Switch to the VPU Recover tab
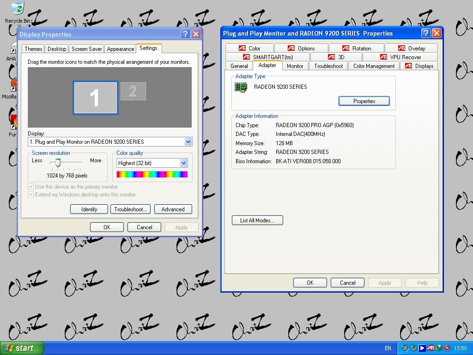This screenshot has width=473, height=355. coord(400,57)
